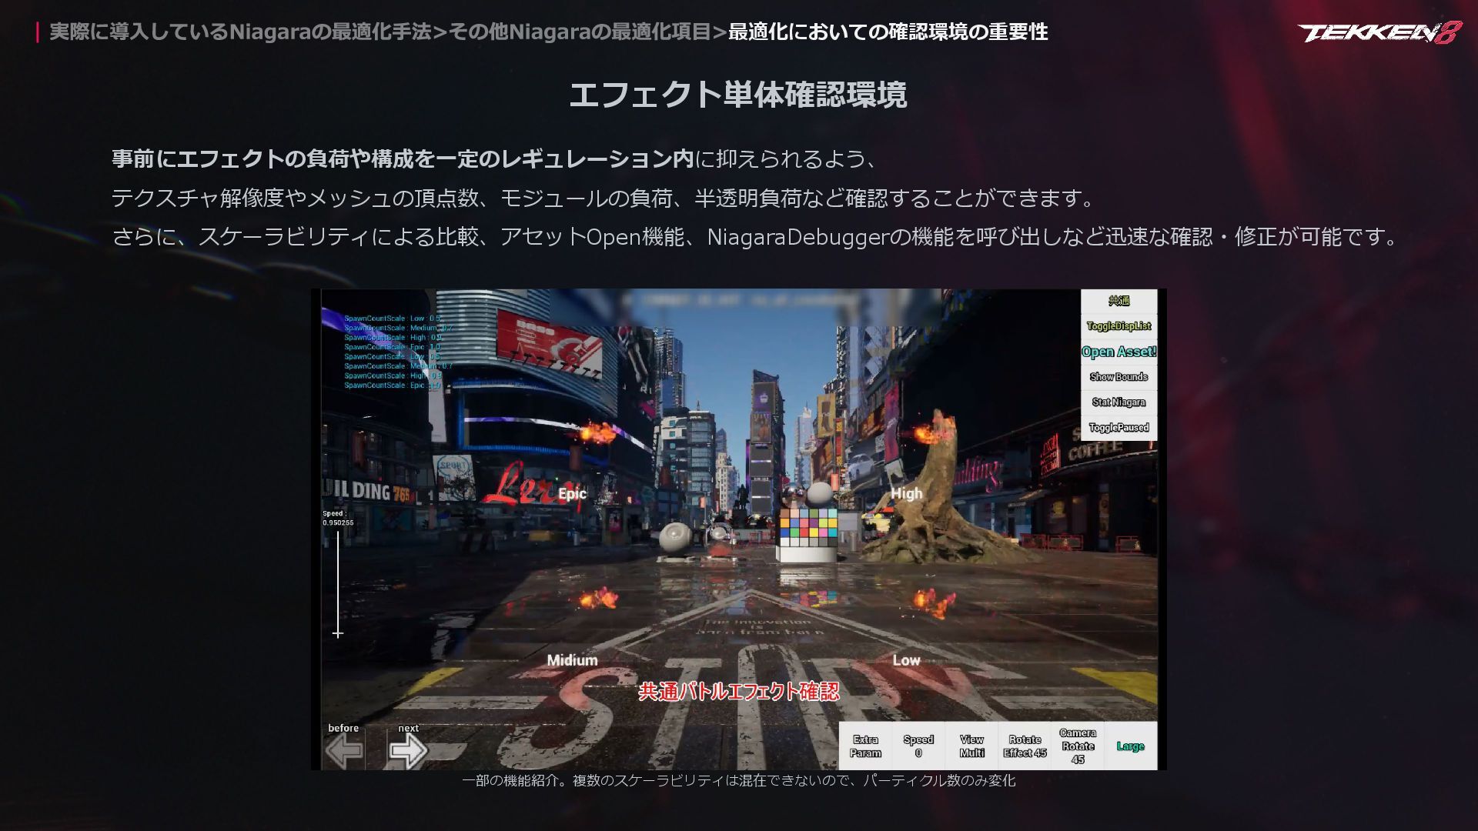The width and height of the screenshot is (1478, 831).
Task: Click the 'next' right arrow icon
Action: pos(408,750)
